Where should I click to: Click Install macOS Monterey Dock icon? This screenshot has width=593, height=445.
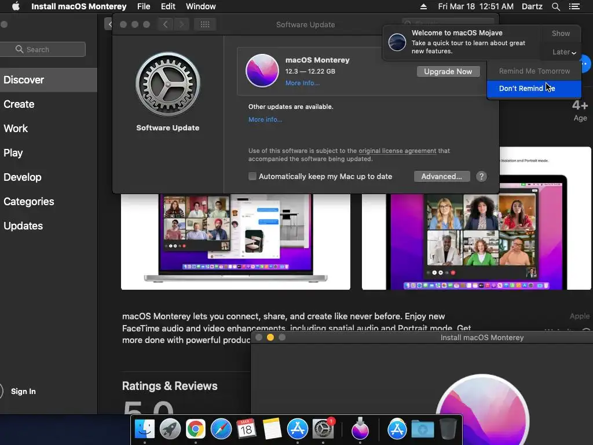360,429
